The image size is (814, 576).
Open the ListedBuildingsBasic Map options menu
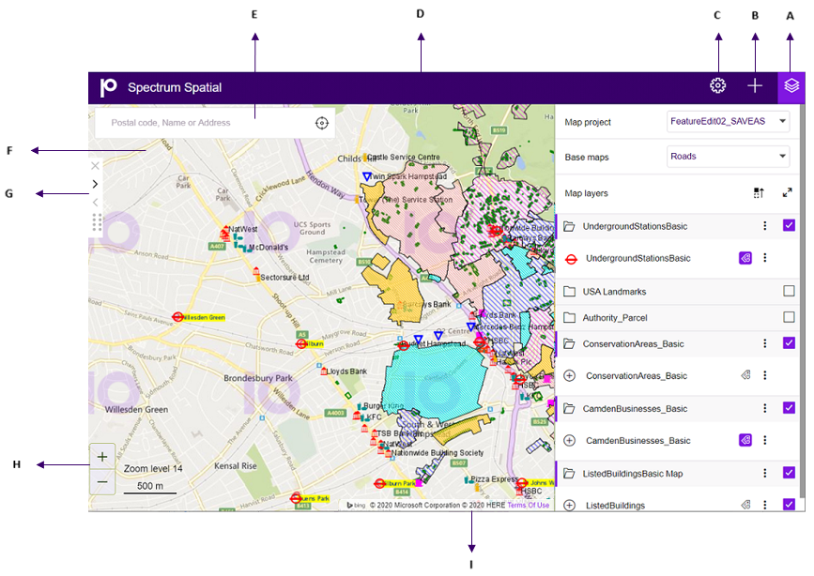(764, 473)
